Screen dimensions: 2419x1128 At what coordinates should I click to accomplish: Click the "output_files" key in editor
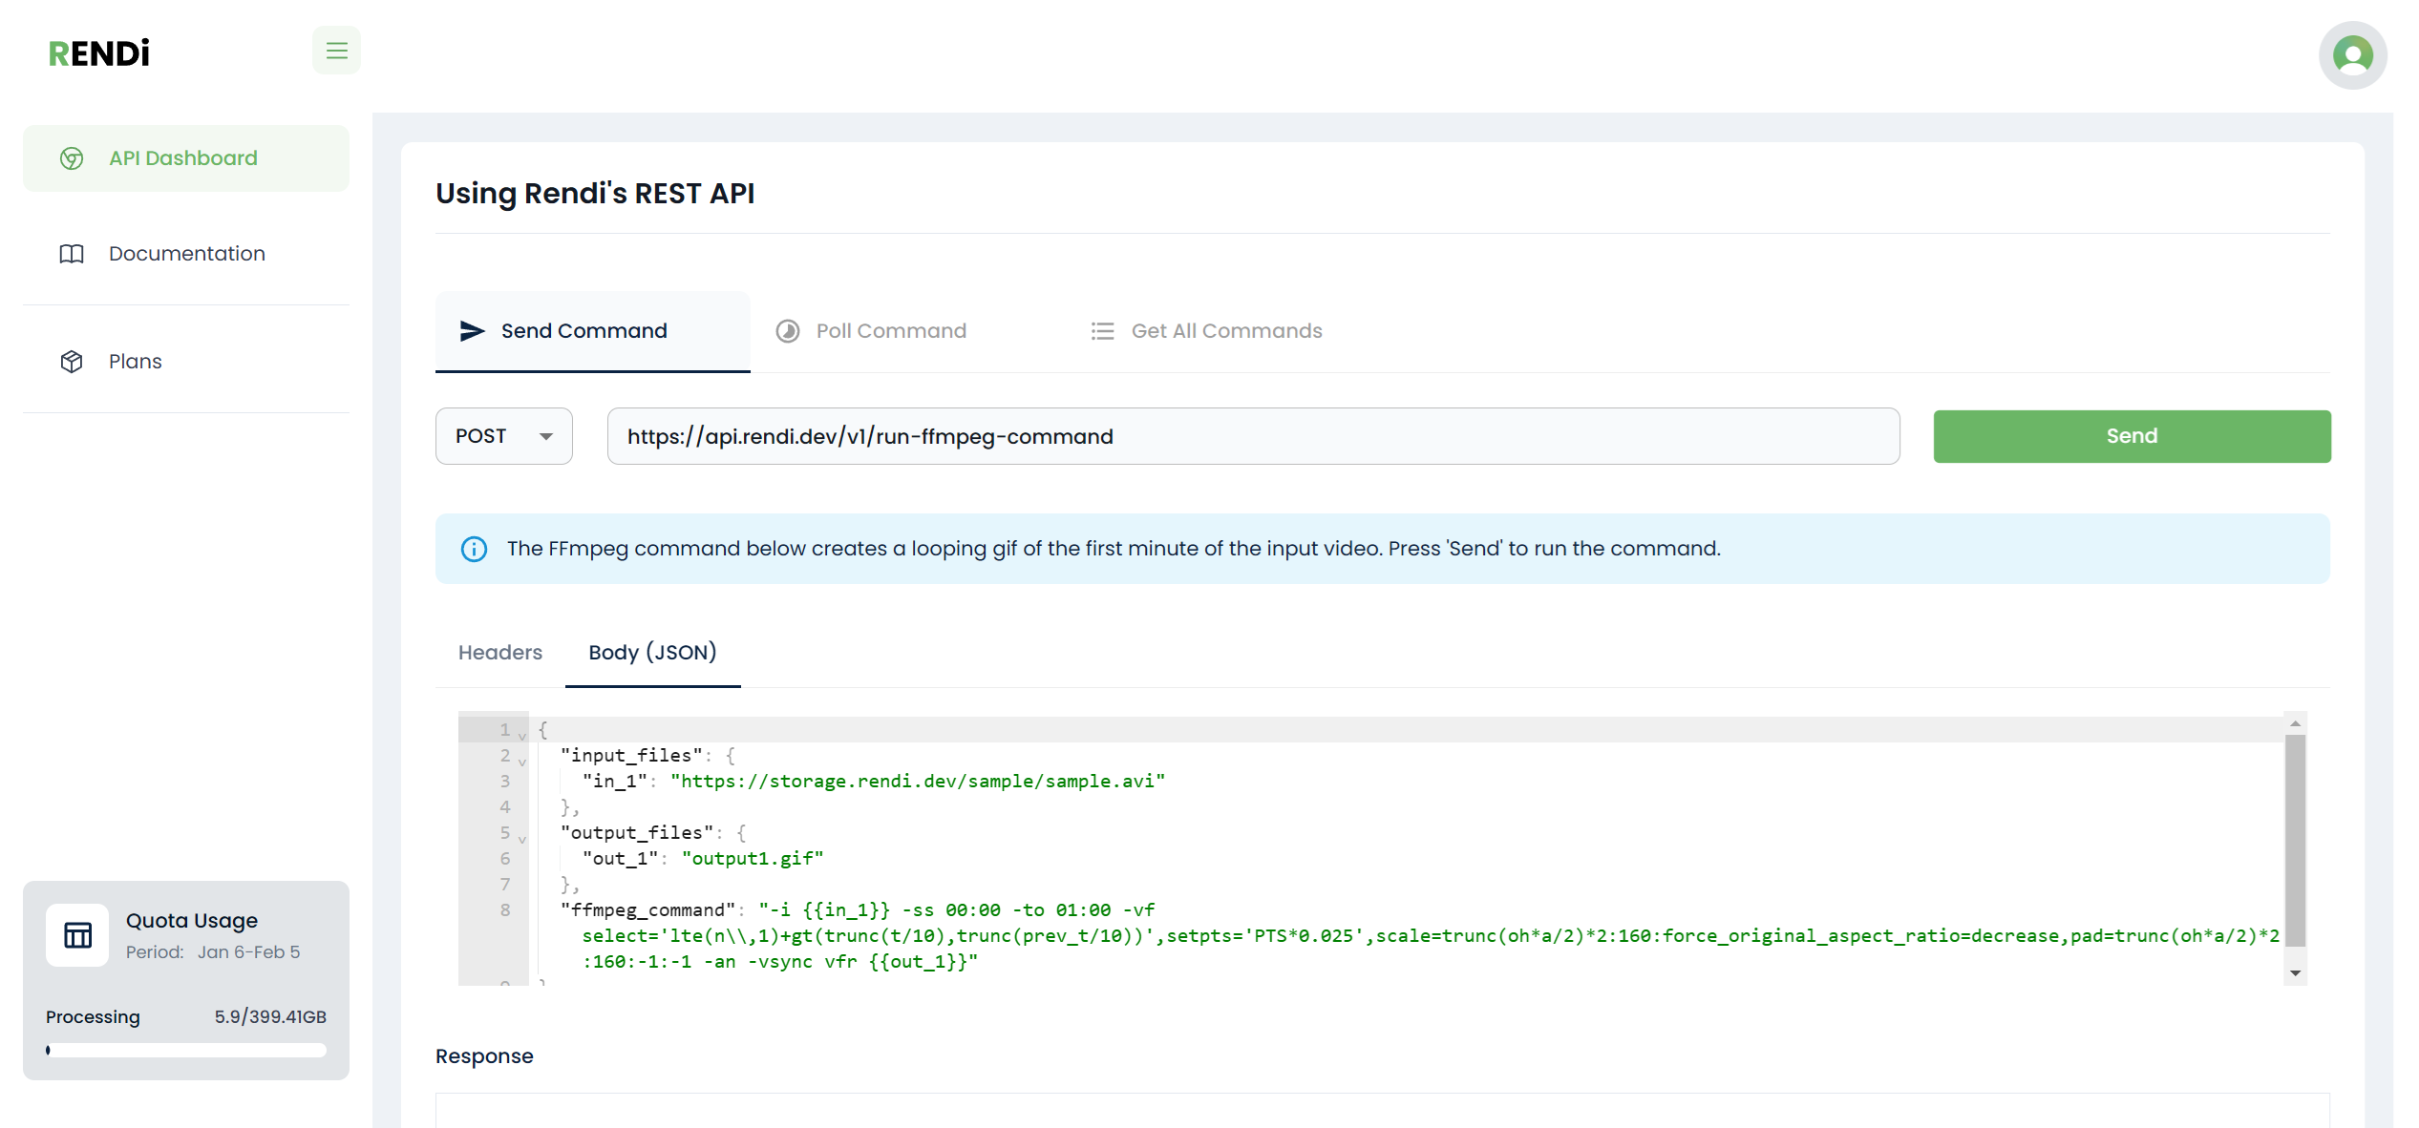637,833
